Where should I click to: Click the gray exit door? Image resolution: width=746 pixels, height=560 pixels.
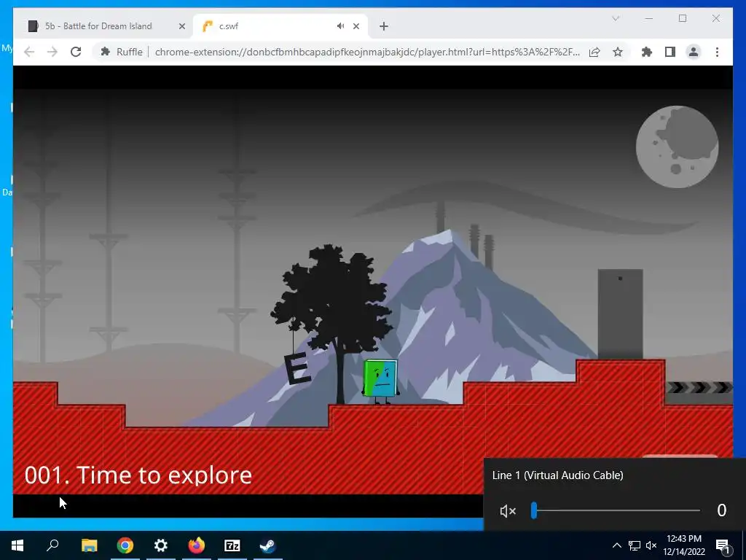coord(621,314)
